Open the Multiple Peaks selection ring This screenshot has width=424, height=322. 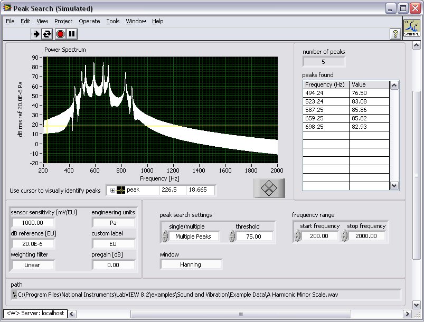coord(193,236)
